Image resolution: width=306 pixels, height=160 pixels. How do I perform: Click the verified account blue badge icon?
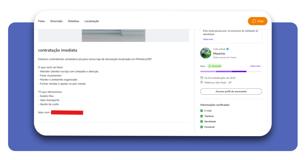click(227, 49)
